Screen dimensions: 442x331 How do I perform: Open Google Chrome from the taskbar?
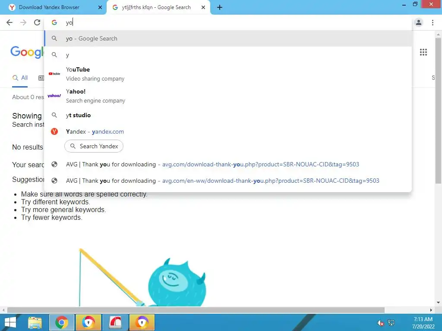62,322
